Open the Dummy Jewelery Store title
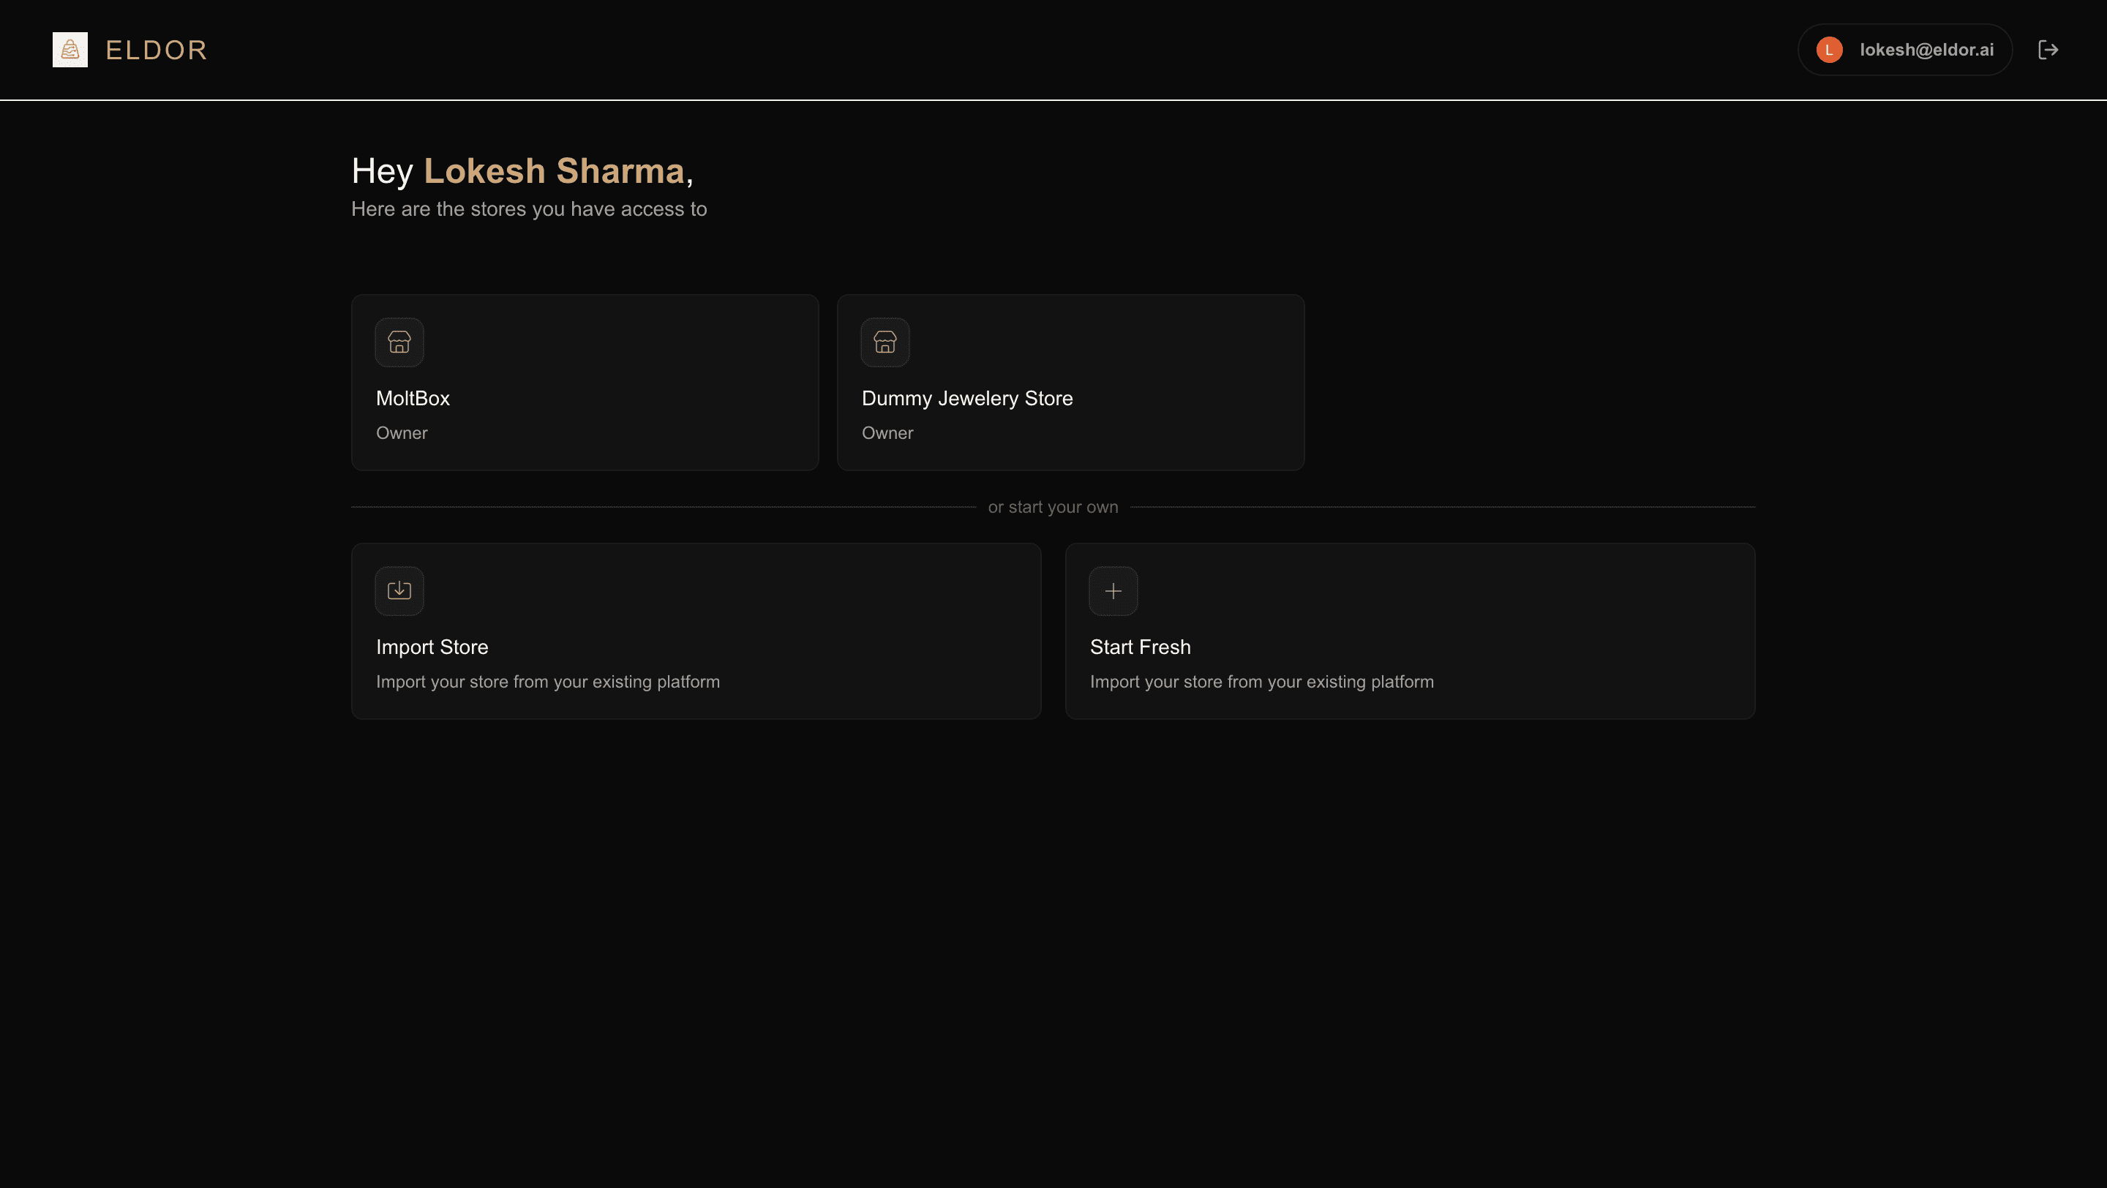 click(966, 398)
